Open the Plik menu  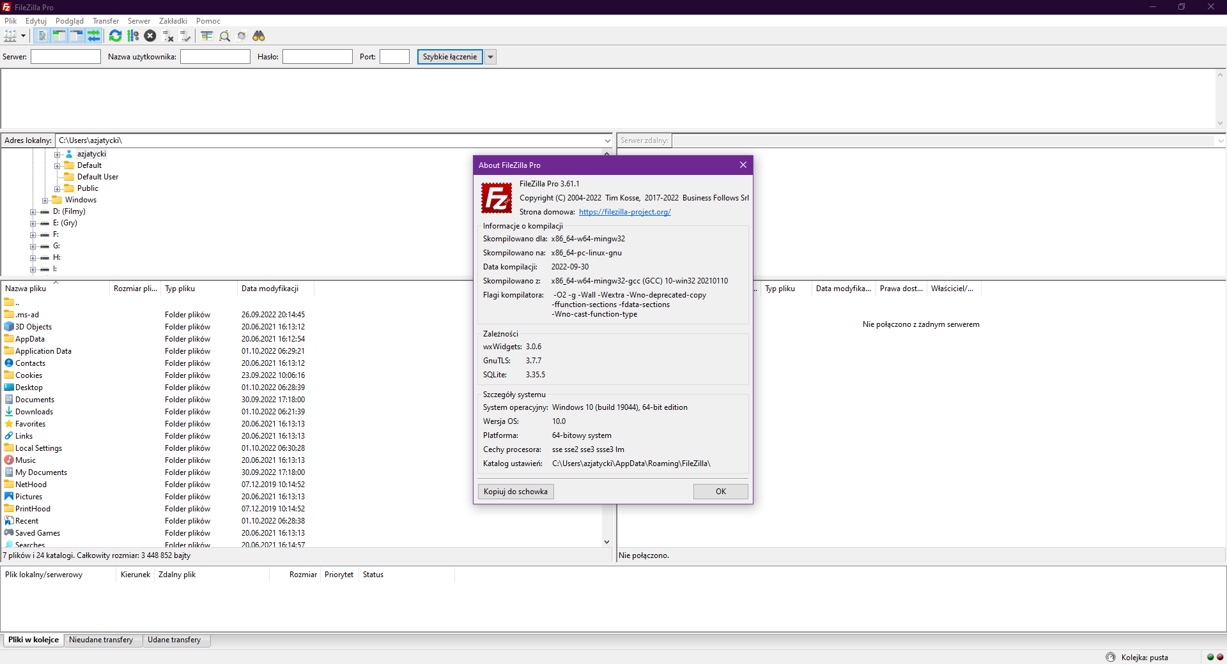point(11,21)
